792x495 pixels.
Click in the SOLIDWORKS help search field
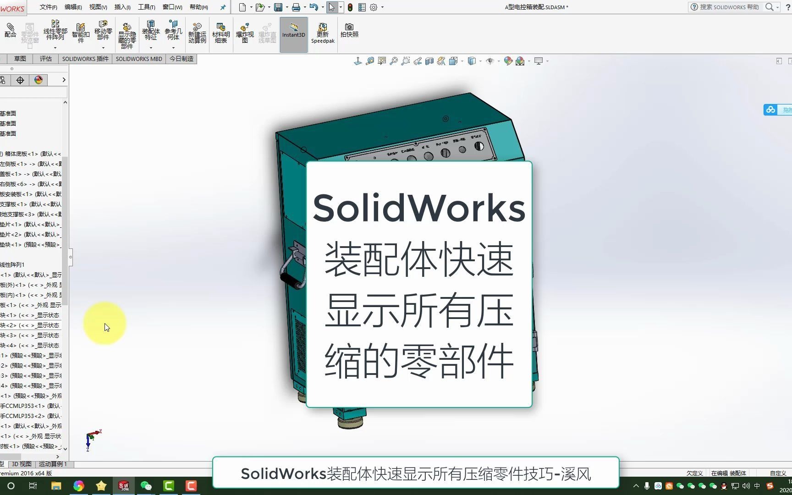point(729,7)
